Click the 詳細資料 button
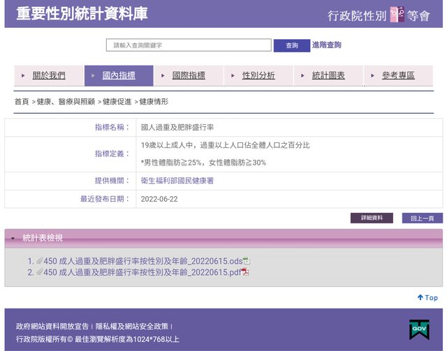The width and height of the screenshot is (447, 351). pyautogui.click(x=372, y=218)
